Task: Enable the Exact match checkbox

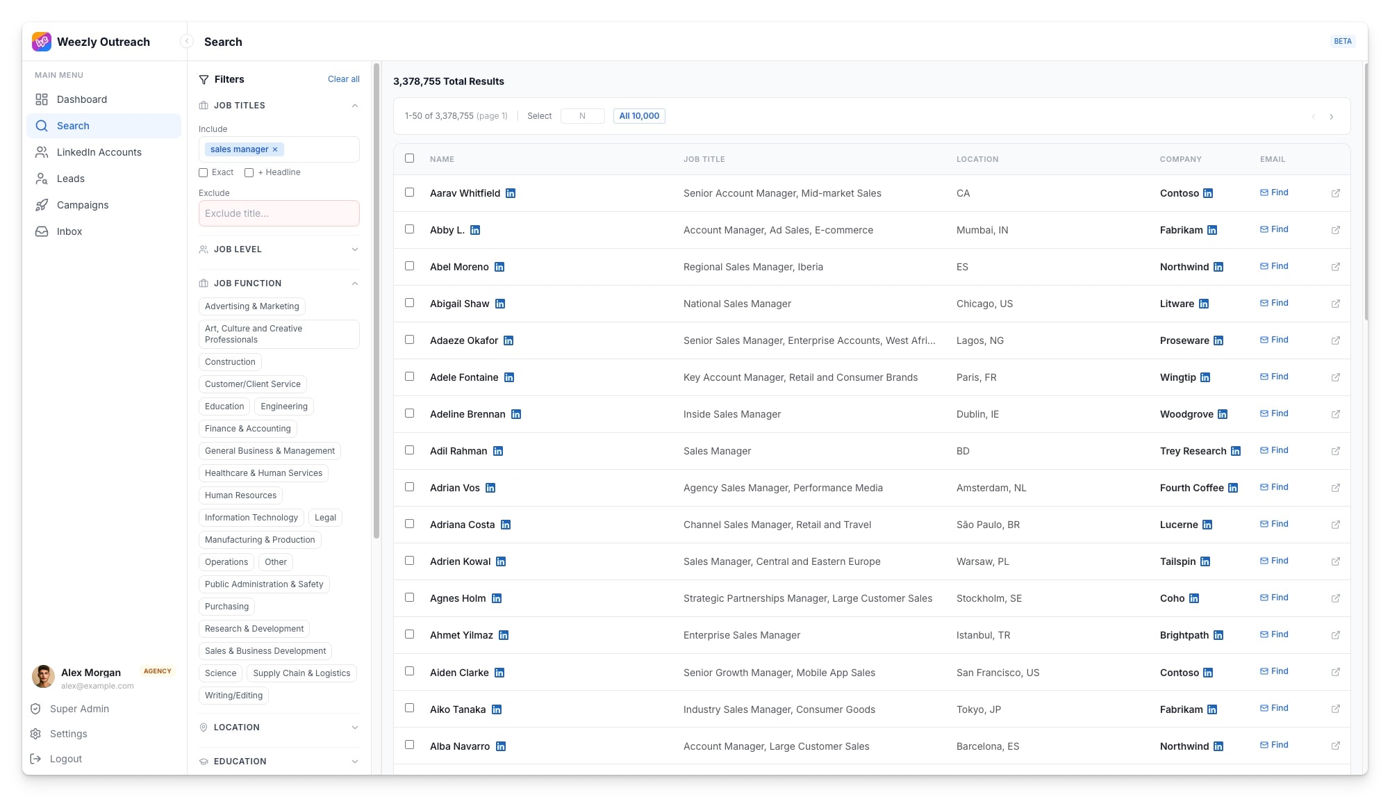Action: point(203,172)
